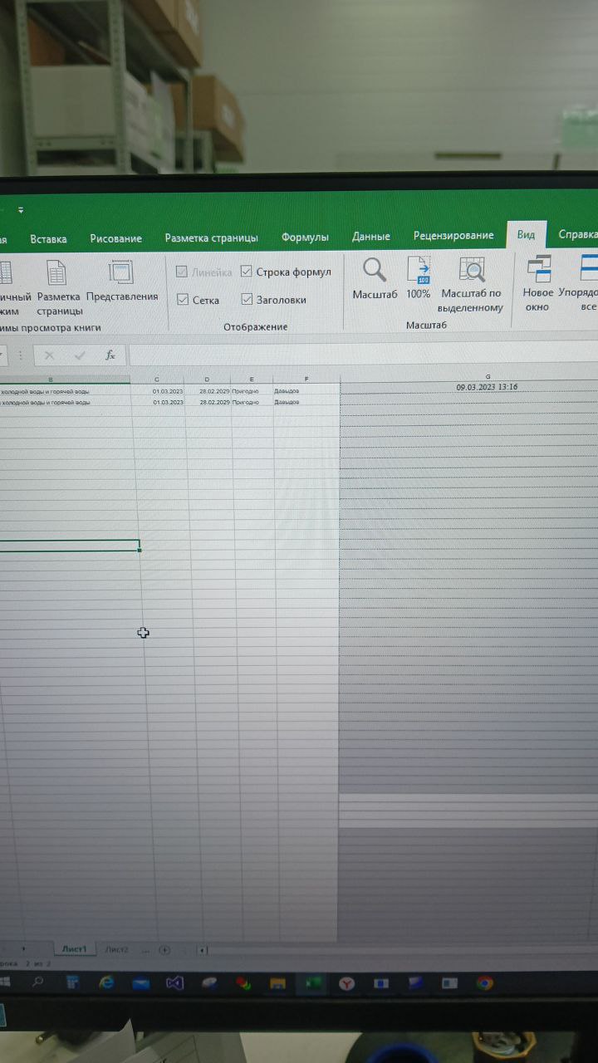This screenshot has height=1063, width=598.
Task: Click Масштаб по выделенному icon
Action: tap(472, 272)
